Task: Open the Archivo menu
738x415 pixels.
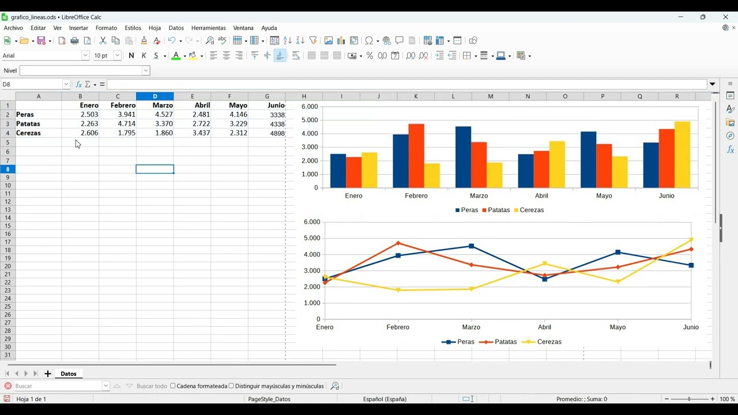Action: click(x=13, y=28)
